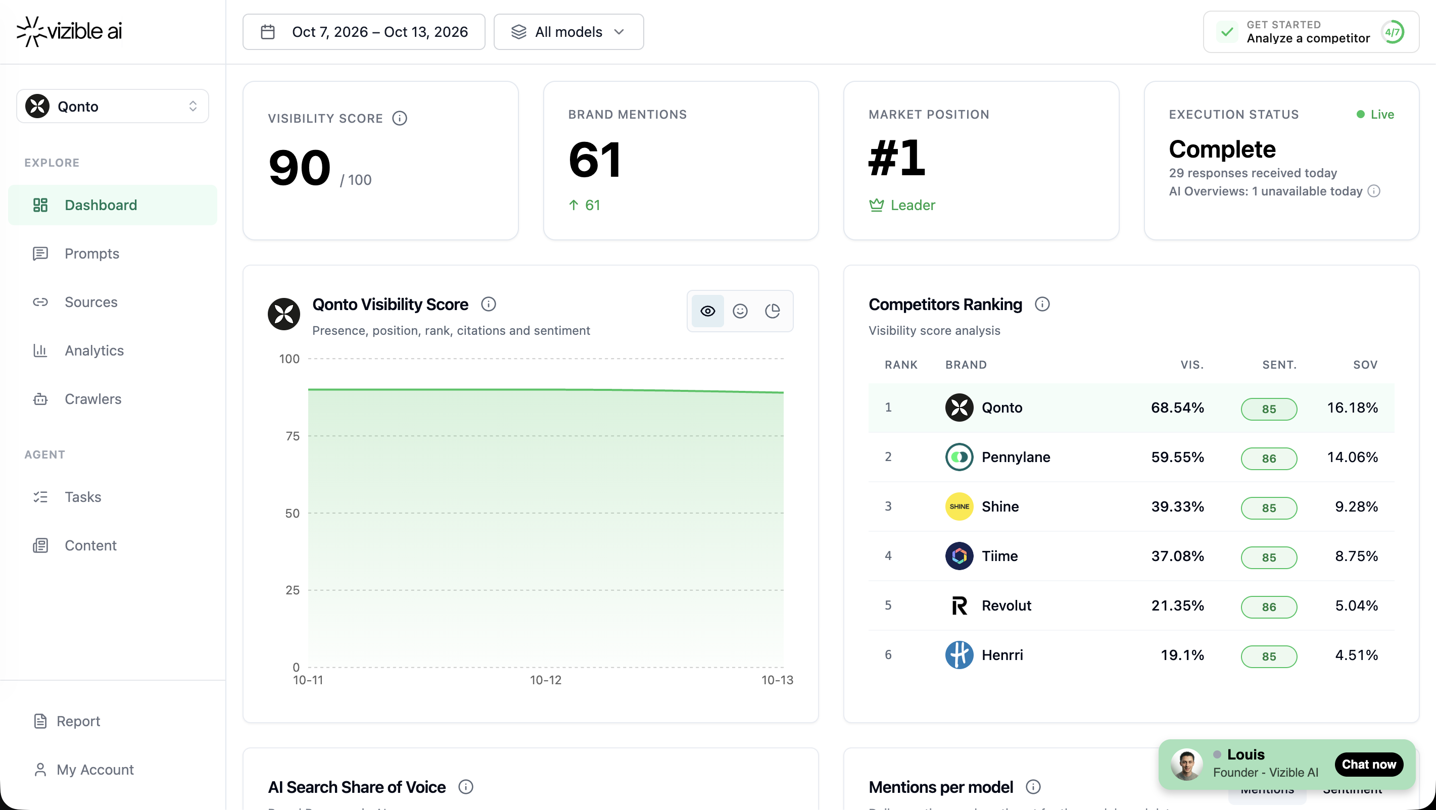
Task: Open Content under Agent
Action: click(113, 545)
